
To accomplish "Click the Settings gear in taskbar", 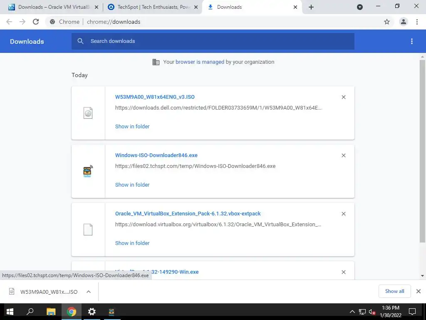I will [x=92, y=312].
